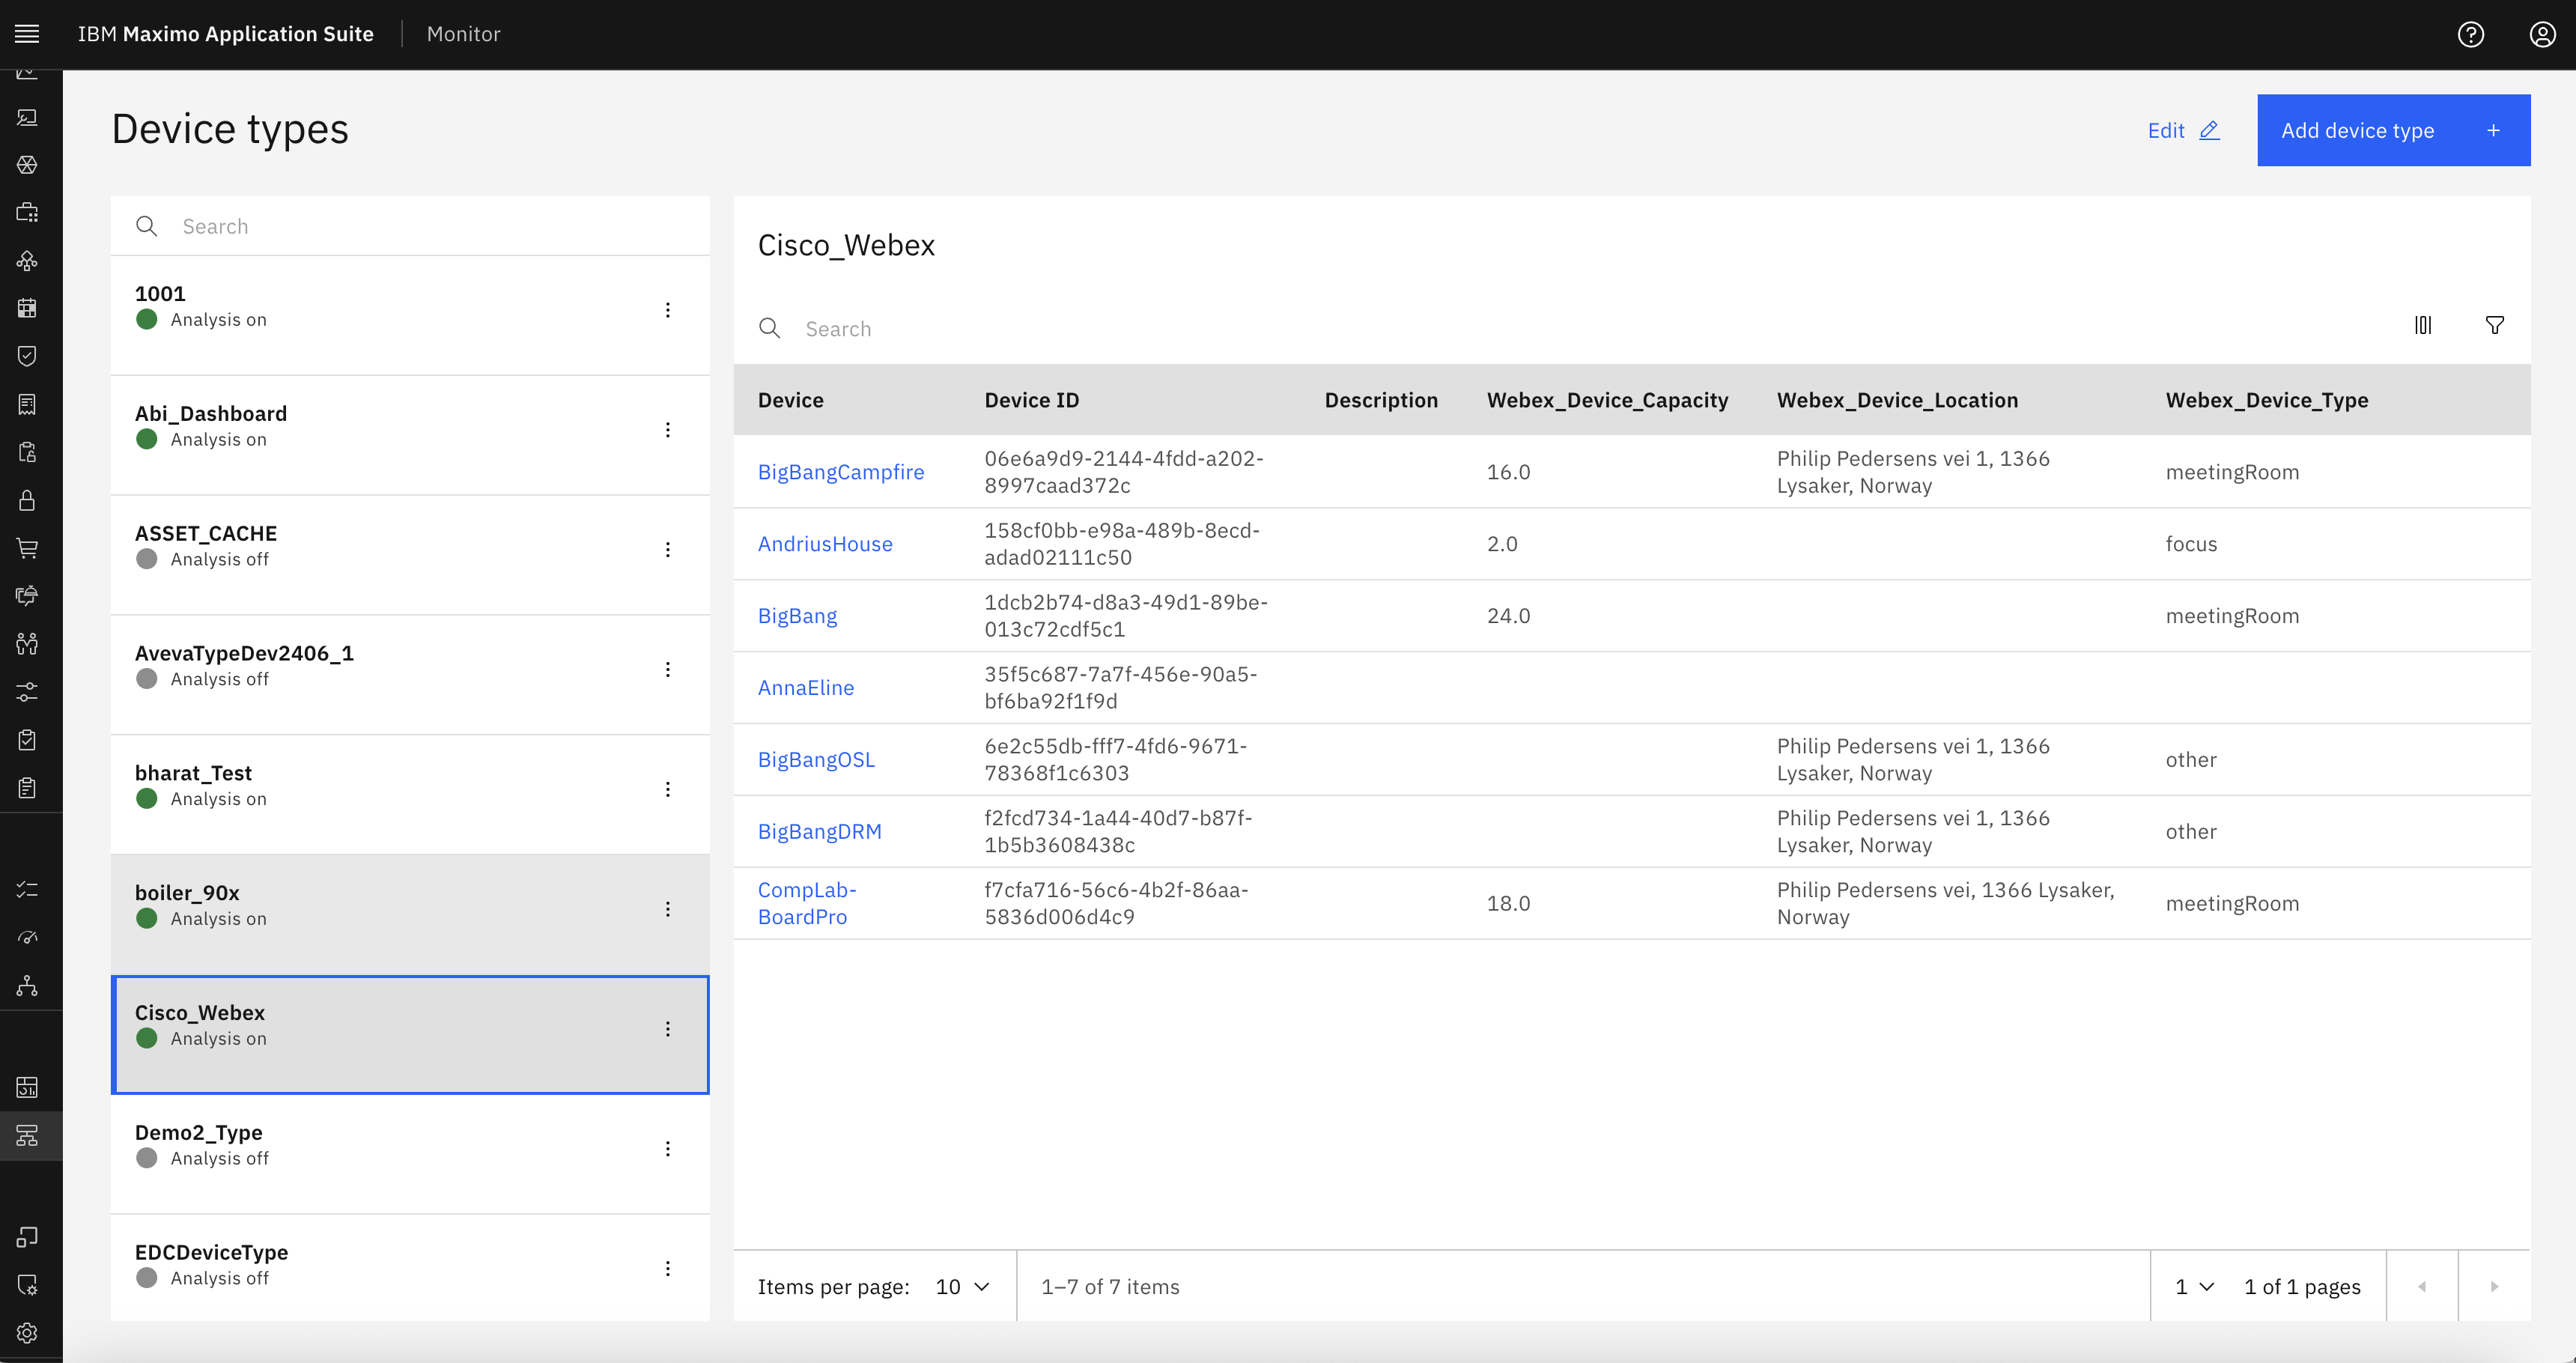Click the service bell chat sidebar icon
Viewport: 2576px width, 1363px height.
tap(27, 595)
